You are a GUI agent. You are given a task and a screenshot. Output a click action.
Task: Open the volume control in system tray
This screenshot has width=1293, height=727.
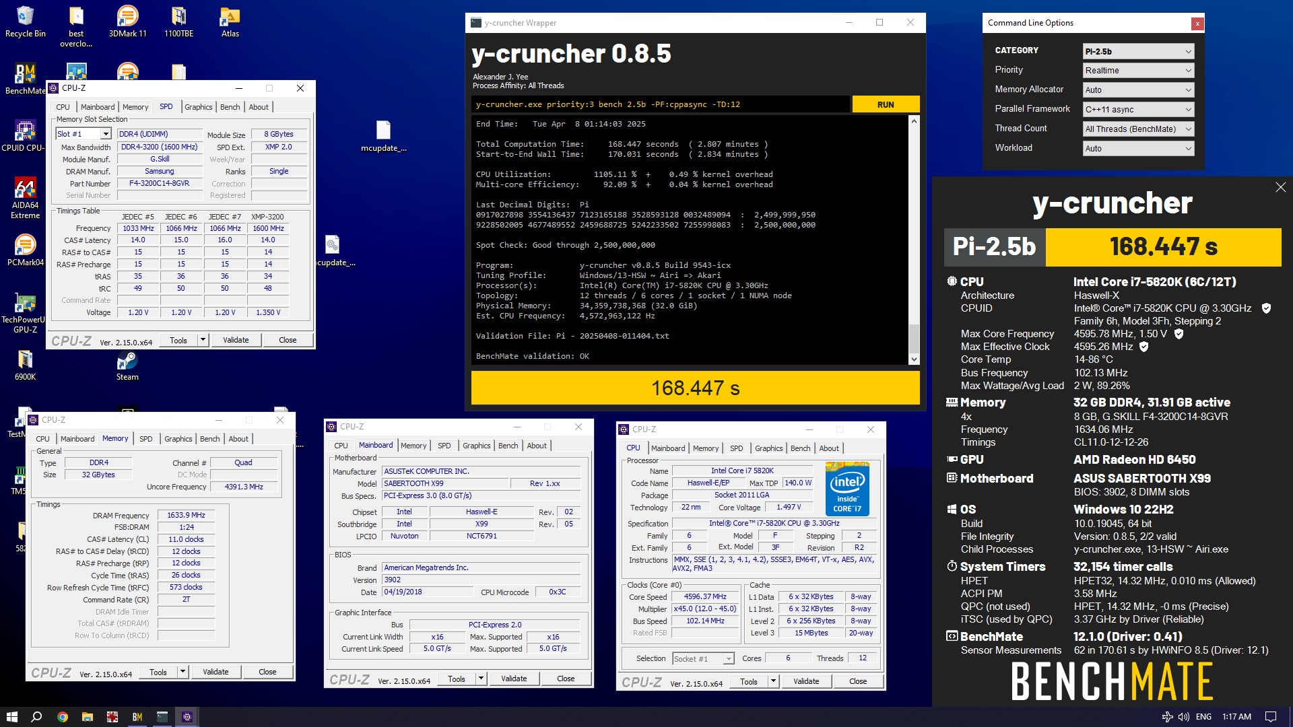(1183, 717)
